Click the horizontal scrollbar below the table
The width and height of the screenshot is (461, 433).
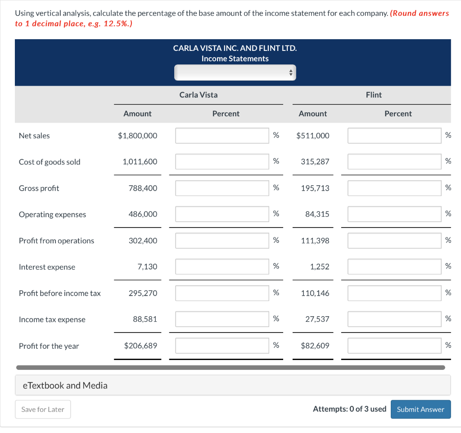tap(233, 368)
